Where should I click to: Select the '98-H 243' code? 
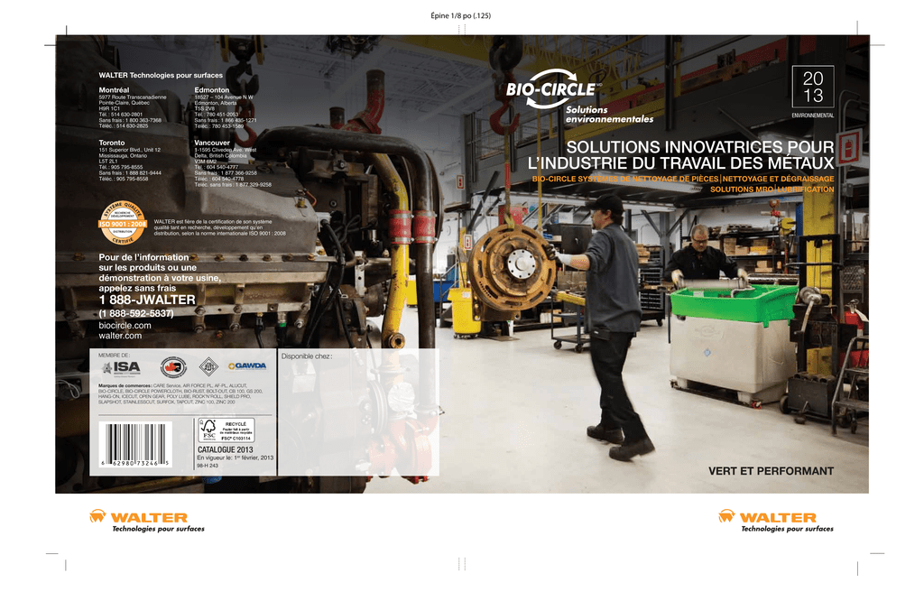(x=208, y=466)
